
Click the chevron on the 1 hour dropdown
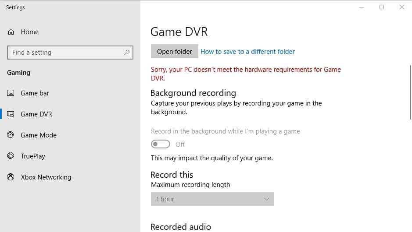point(266,199)
